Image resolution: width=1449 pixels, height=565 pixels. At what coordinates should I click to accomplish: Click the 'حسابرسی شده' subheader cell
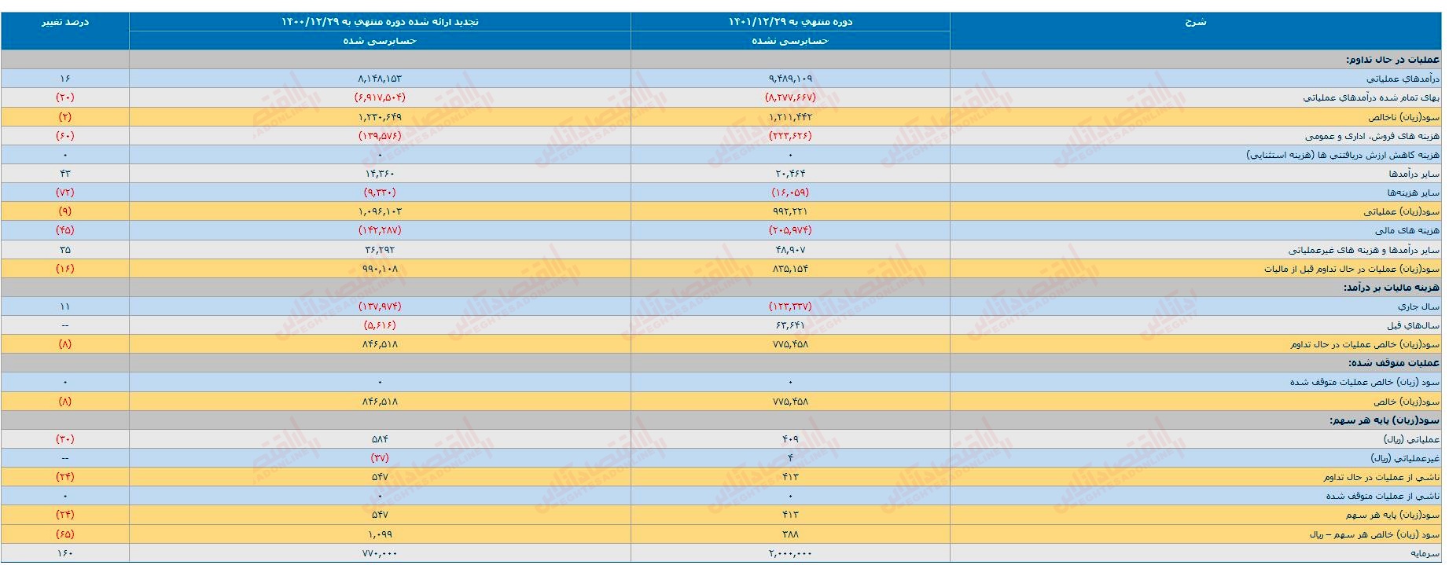click(380, 41)
